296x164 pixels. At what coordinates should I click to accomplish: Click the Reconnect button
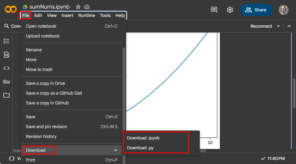pos(261,26)
